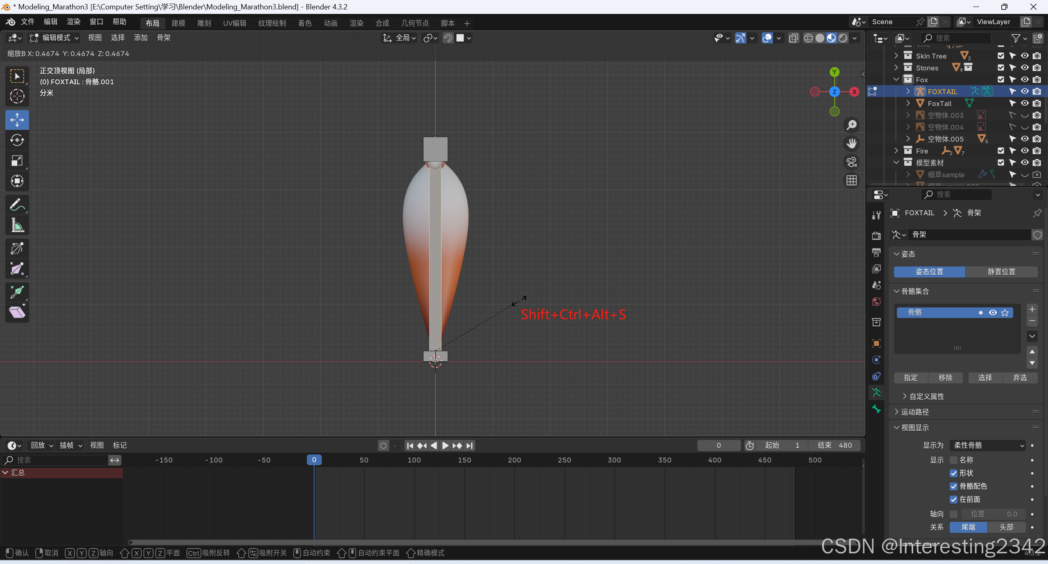Select the 3D Cursor tool
This screenshot has width=1048, height=564.
pyautogui.click(x=17, y=97)
